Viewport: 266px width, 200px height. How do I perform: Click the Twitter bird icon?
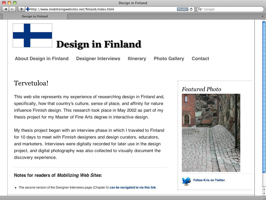(x=187, y=181)
